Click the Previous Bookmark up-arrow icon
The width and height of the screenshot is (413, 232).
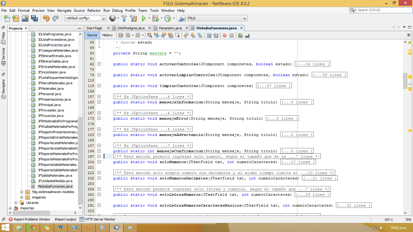tap(186, 35)
